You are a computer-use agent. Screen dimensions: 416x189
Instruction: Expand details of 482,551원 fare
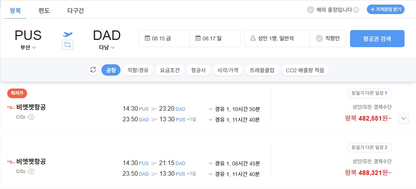(403, 118)
